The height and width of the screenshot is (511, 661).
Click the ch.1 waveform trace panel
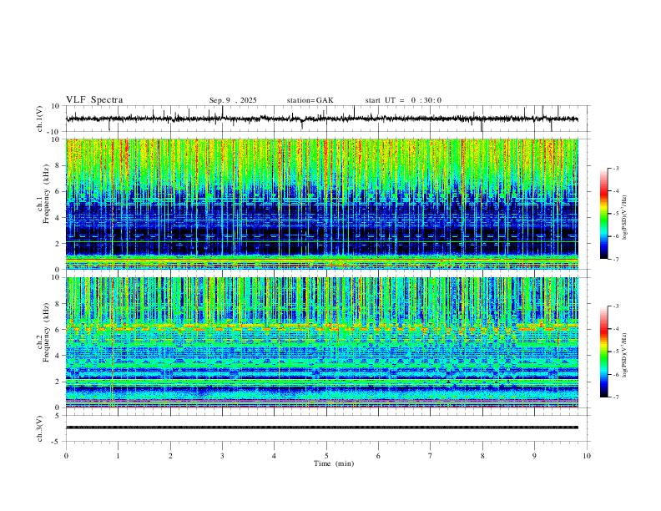[x=322, y=119]
